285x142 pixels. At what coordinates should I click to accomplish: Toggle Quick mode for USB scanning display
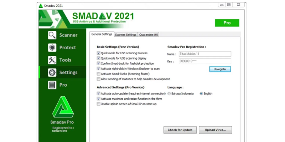(99, 58)
